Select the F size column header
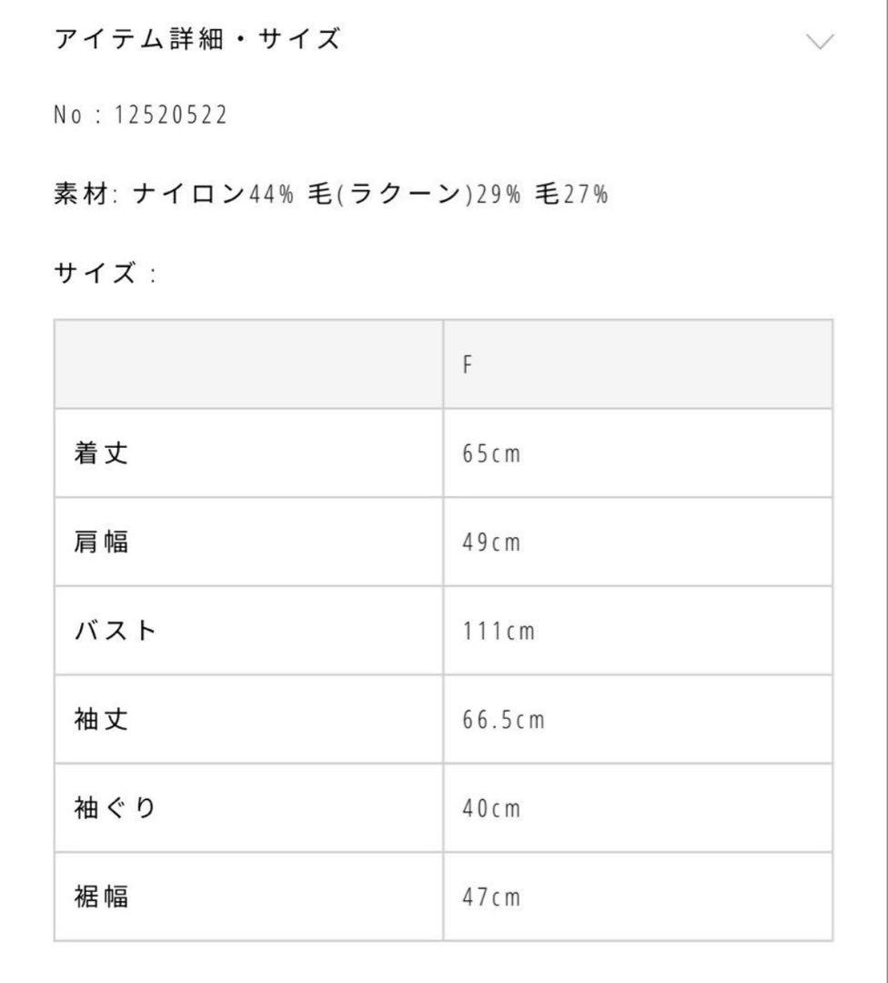The height and width of the screenshot is (983, 888). [468, 365]
